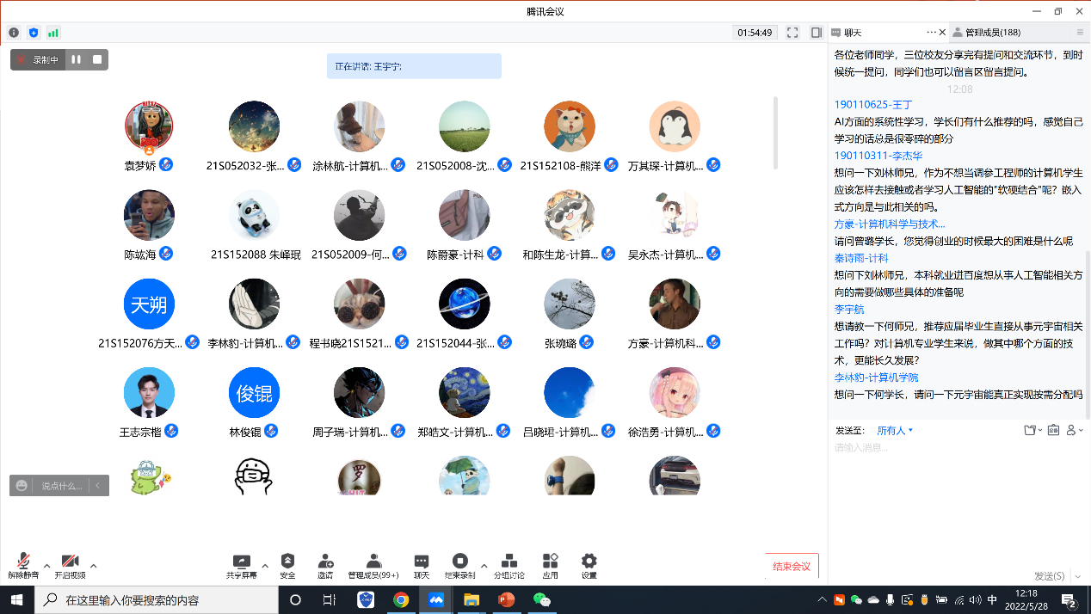Open the send options arrow beside 发送(S)
Image resolution: width=1091 pixels, height=614 pixels.
pos(1077,576)
